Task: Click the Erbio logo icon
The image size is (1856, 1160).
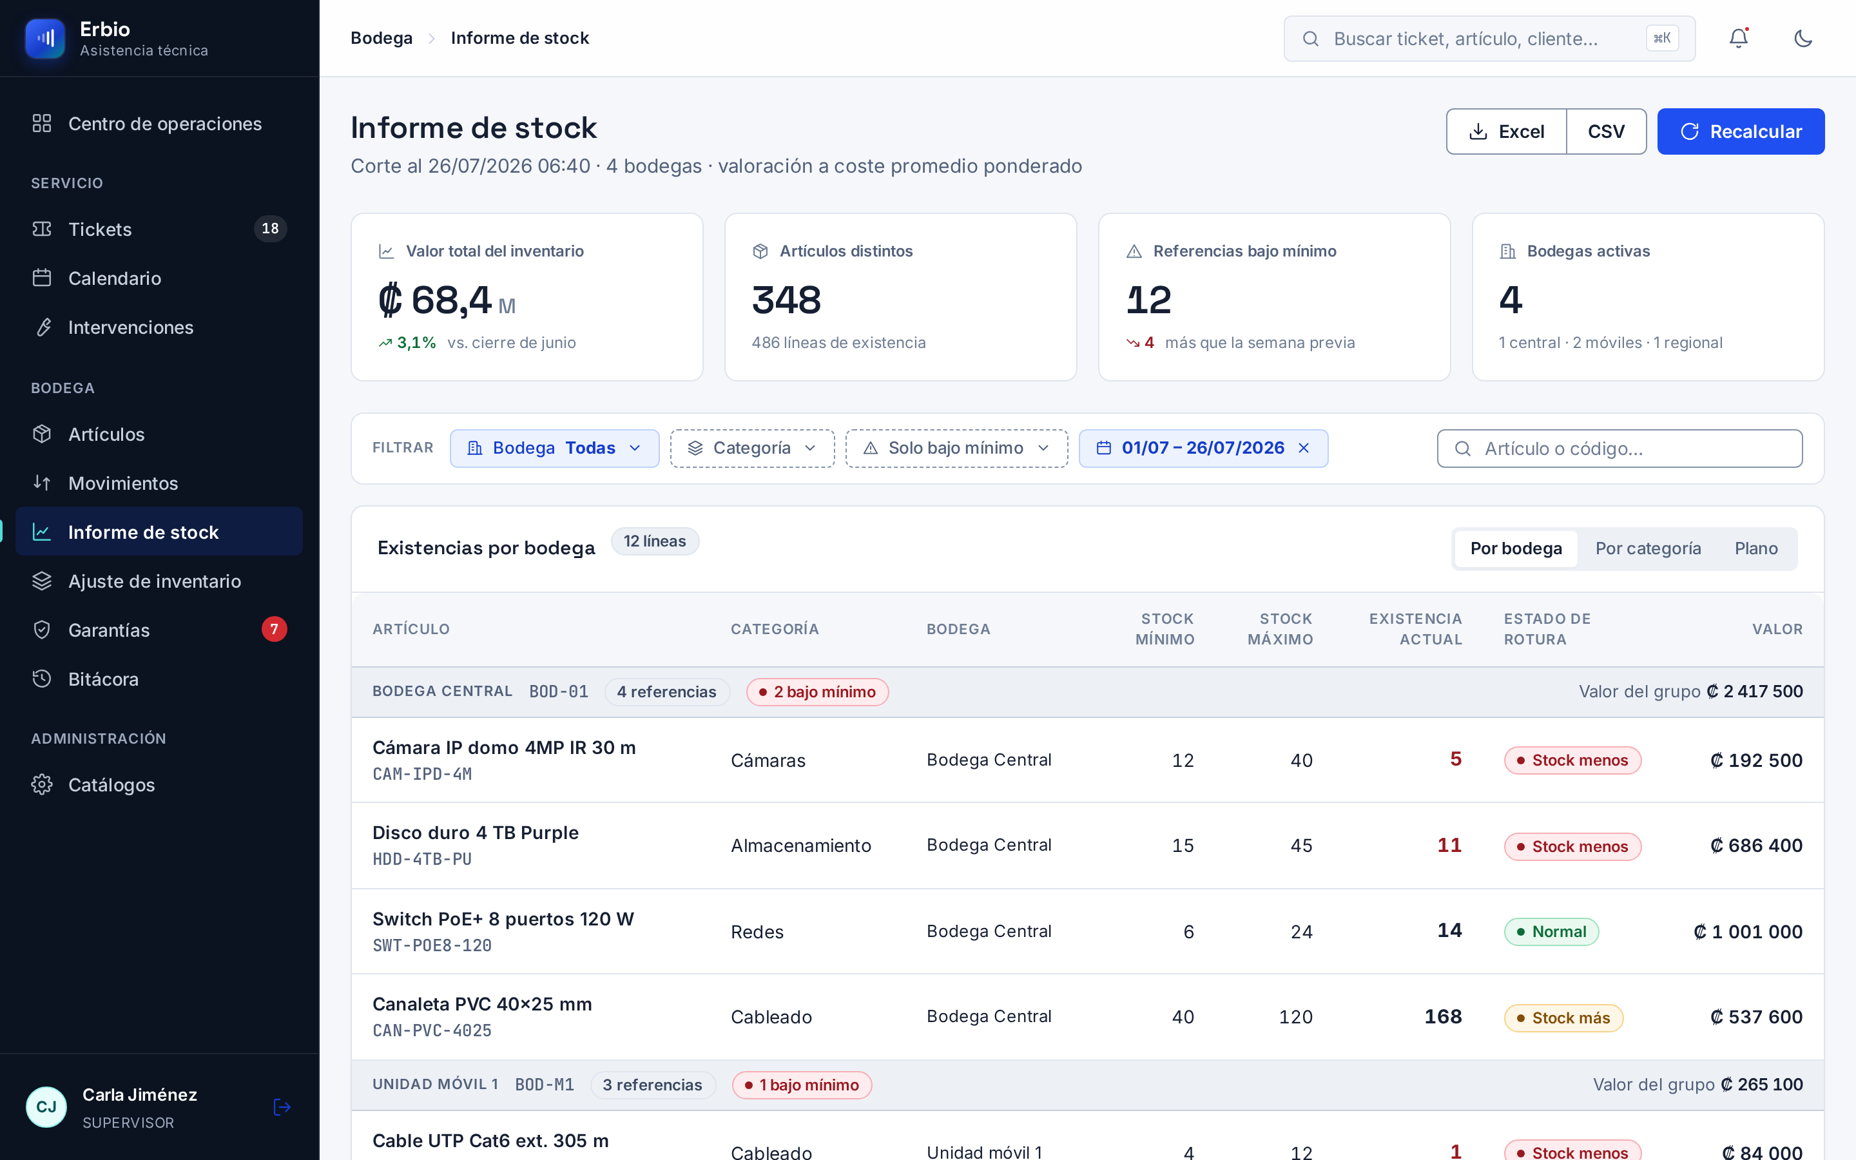Action: pos(45,39)
